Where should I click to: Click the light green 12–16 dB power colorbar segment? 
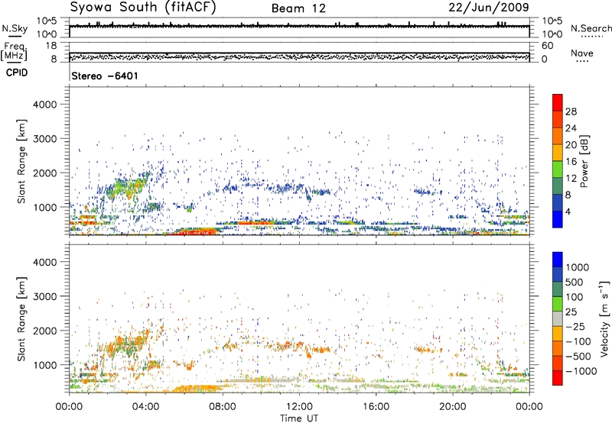(x=558, y=170)
